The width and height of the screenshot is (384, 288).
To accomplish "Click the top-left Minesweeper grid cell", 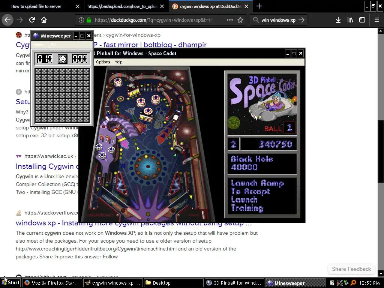I will (38, 72).
